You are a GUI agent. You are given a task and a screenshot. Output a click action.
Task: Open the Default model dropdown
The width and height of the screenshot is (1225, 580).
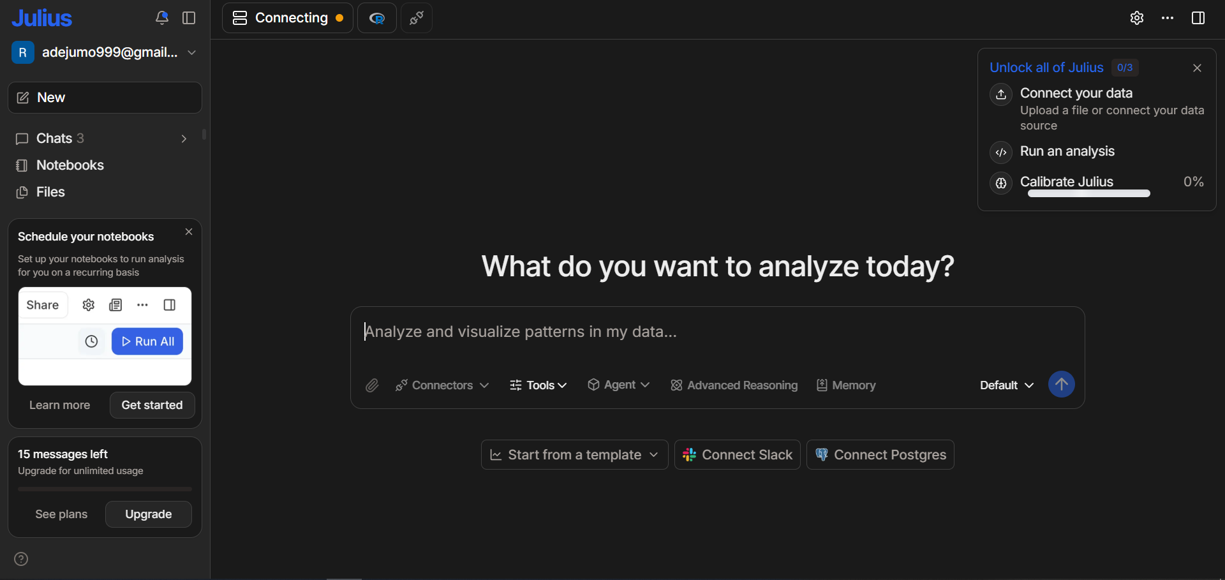coord(1006,385)
